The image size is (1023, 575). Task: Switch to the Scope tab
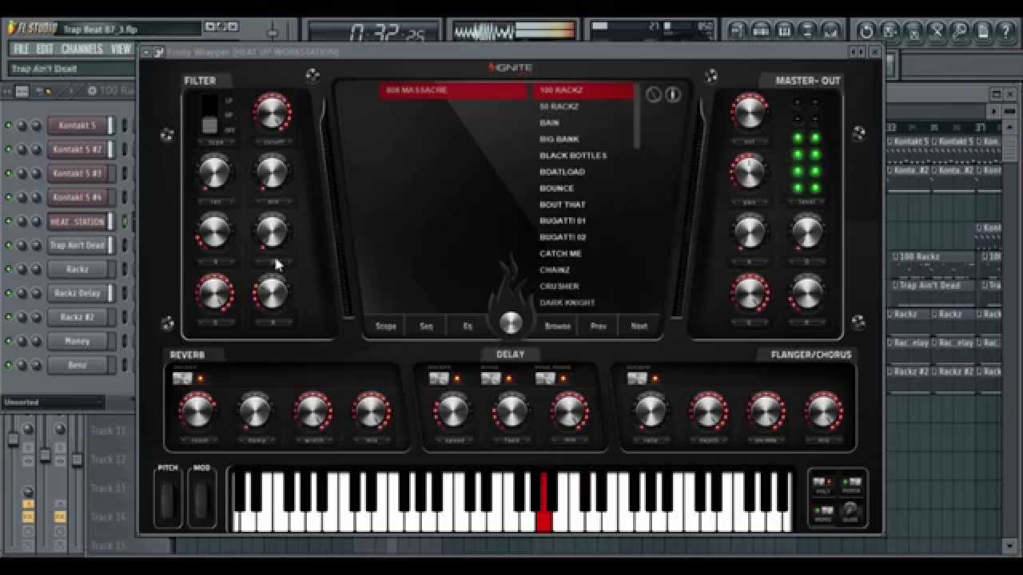coord(386,326)
